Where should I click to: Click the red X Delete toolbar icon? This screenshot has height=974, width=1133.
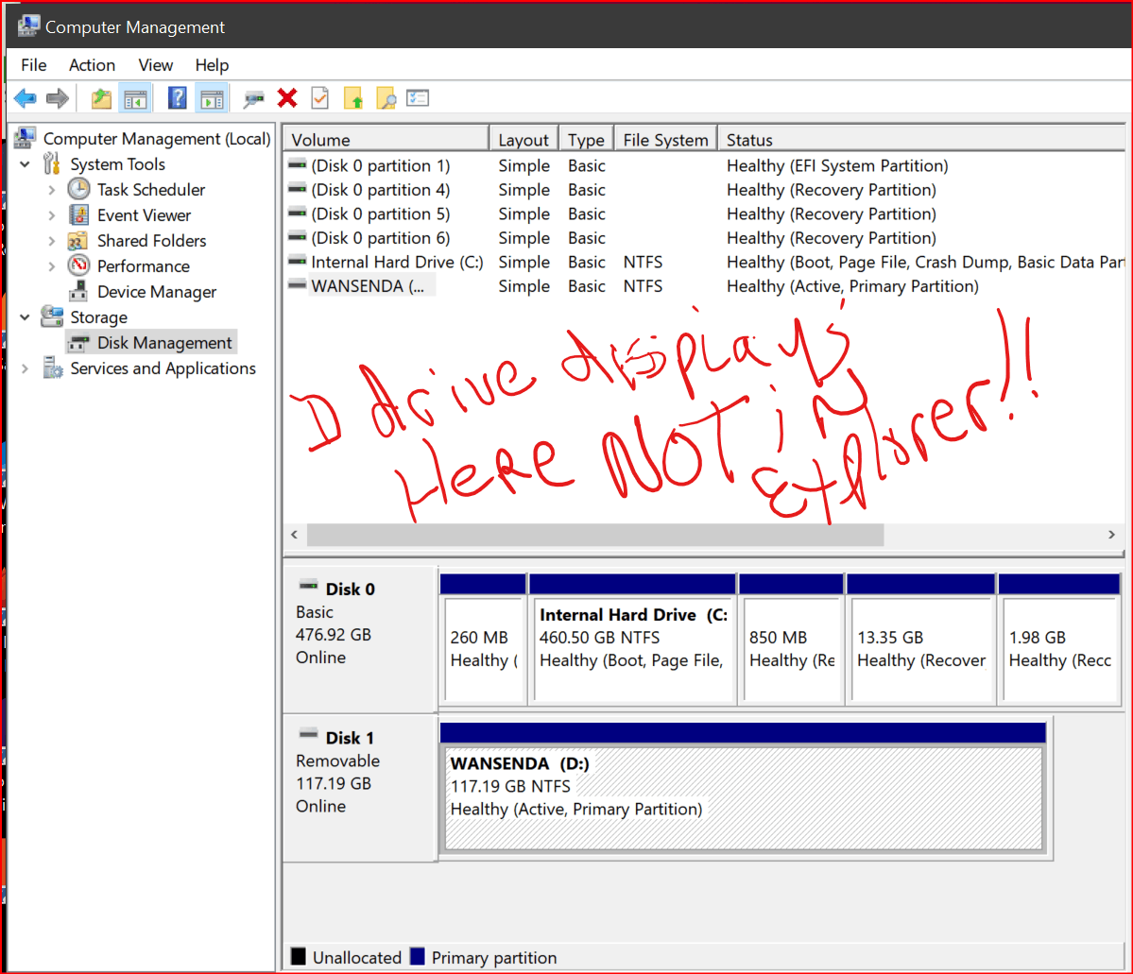pyautogui.click(x=287, y=97)
